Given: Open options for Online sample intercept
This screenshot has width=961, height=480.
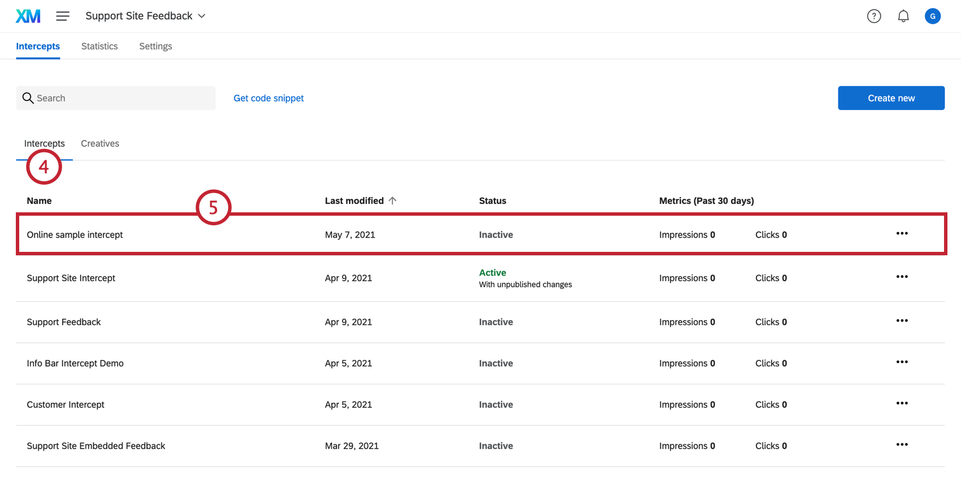Looking at the screenshot, I should [x=902, y=233].
